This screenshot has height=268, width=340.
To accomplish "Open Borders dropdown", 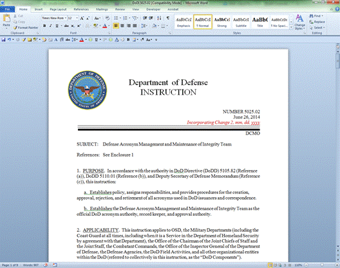I will tap(167, 26).
